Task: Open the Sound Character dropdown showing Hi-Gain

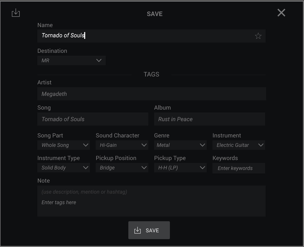Action: click(x=122, y=145)
